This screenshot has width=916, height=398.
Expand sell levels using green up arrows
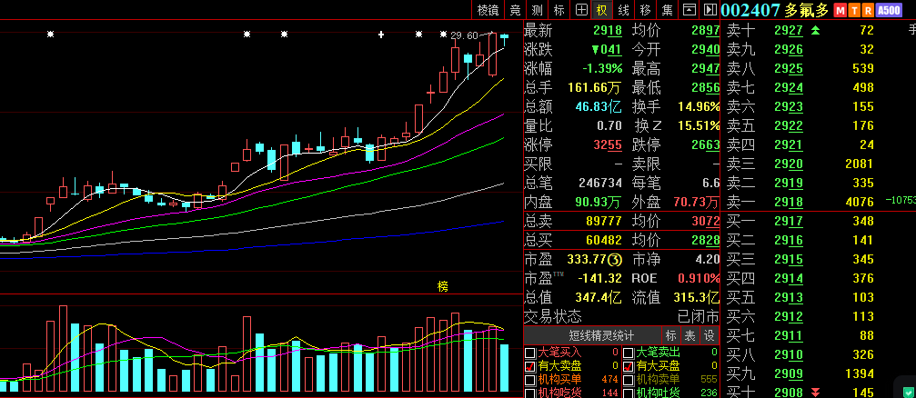816,30
